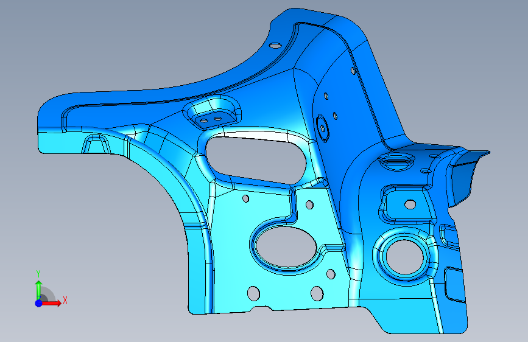Screen dimensions: 528x342
Task: Click the red X axis arrow of triad
Action: (x=52, y=303)
